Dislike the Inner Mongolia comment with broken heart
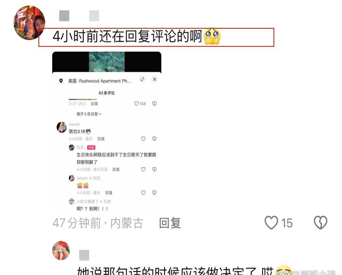The image size is (342, 275). click(320, 223)
